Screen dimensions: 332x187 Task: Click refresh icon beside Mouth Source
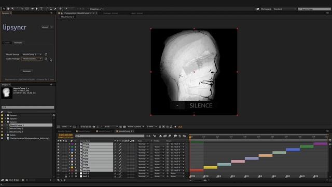click(x=46, y=54)
